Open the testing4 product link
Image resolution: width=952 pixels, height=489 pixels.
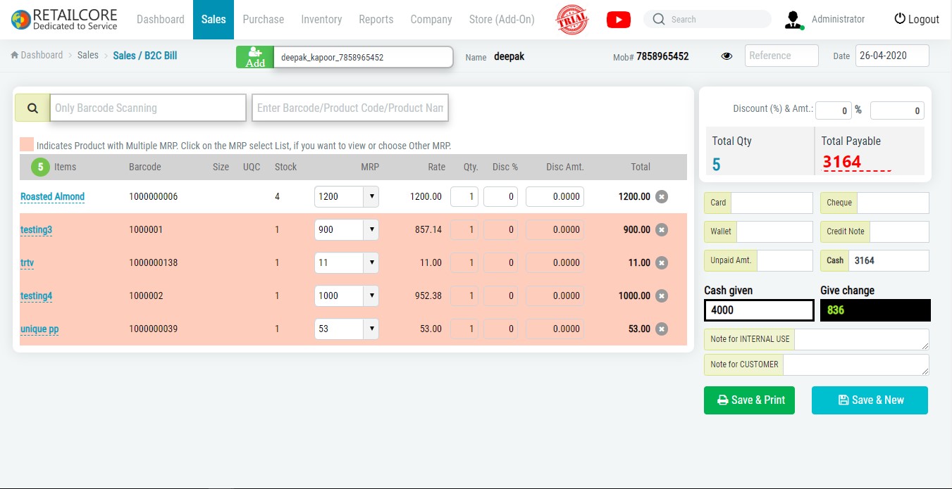coord(36,296)
